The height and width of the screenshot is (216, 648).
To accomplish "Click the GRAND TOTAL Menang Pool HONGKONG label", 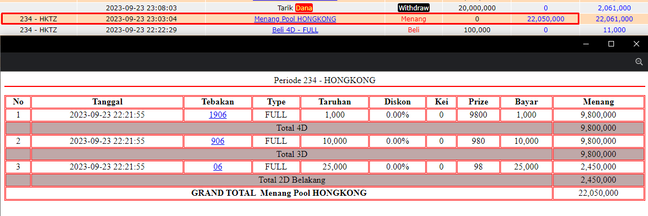I will (279, 193).
